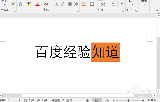Viewport: 160px width, 102px height.
Task: Click the zoom in plus button
Action: point(143,100)
